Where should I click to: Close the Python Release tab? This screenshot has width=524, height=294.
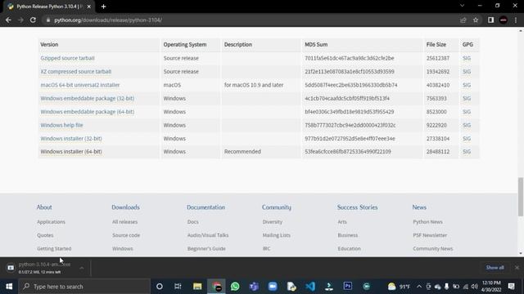pyautogui.click(x=89, y=7)
